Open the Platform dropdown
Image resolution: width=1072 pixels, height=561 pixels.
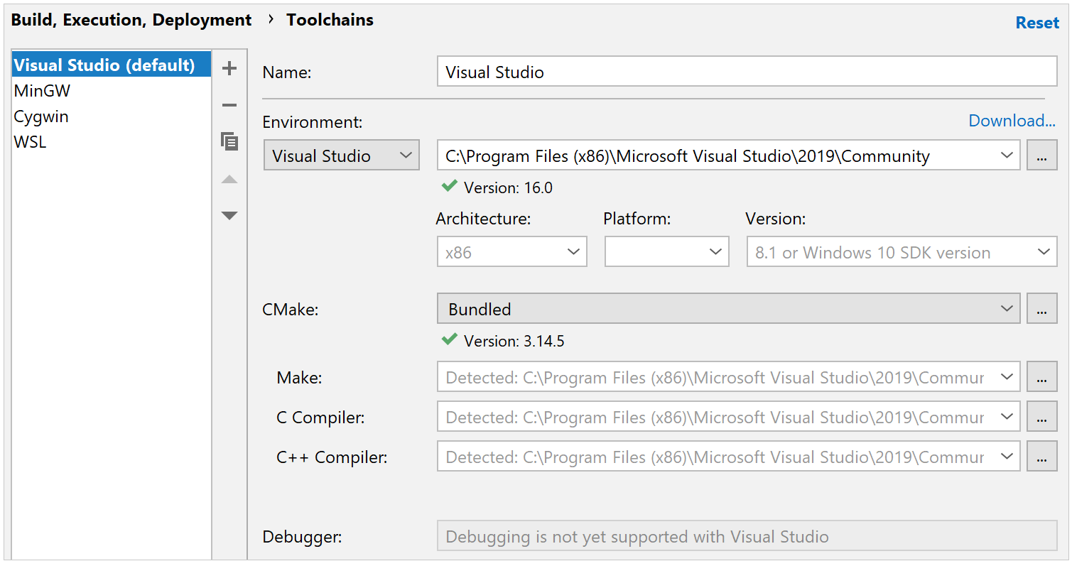click(667, 252)
